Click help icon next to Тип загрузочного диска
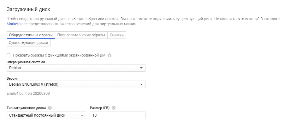 (x=50, y=108)
